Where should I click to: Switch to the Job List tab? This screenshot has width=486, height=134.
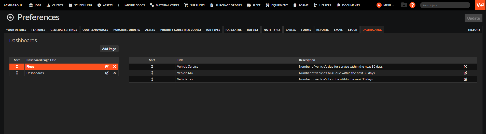pyautogui.click(x=252, y=29)
